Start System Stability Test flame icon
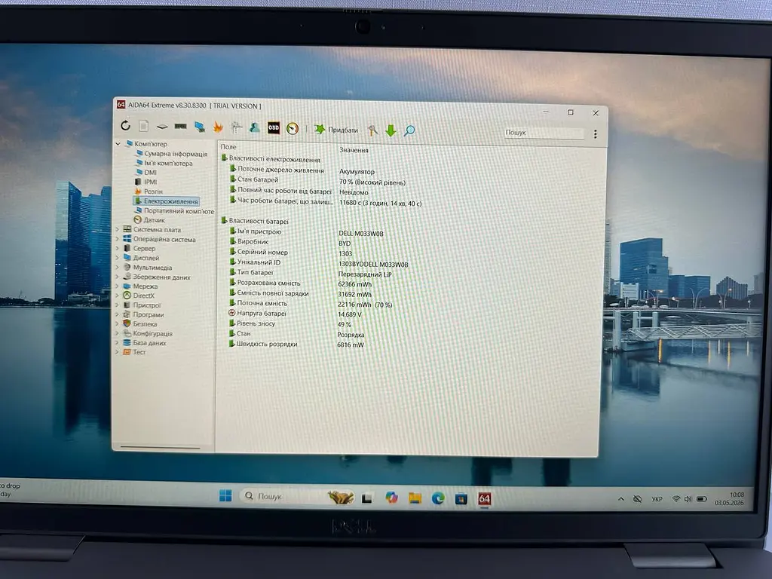Image resolution: width=772 pixels, height=579 pixels. [x=218, y=127]
